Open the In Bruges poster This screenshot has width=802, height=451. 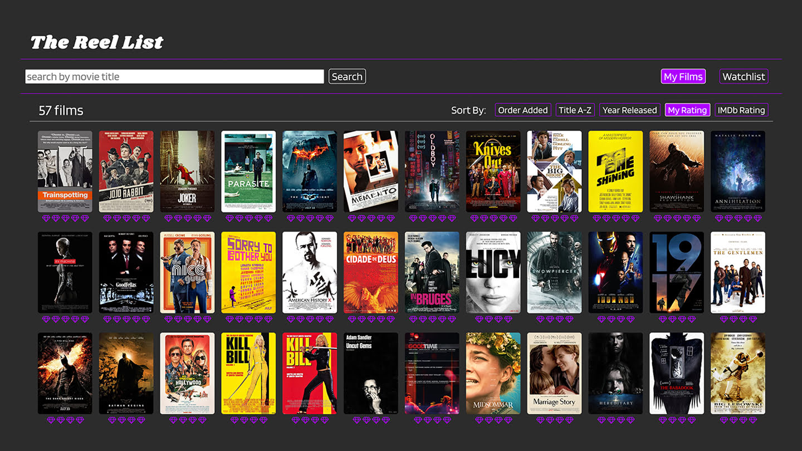[432, 273]
